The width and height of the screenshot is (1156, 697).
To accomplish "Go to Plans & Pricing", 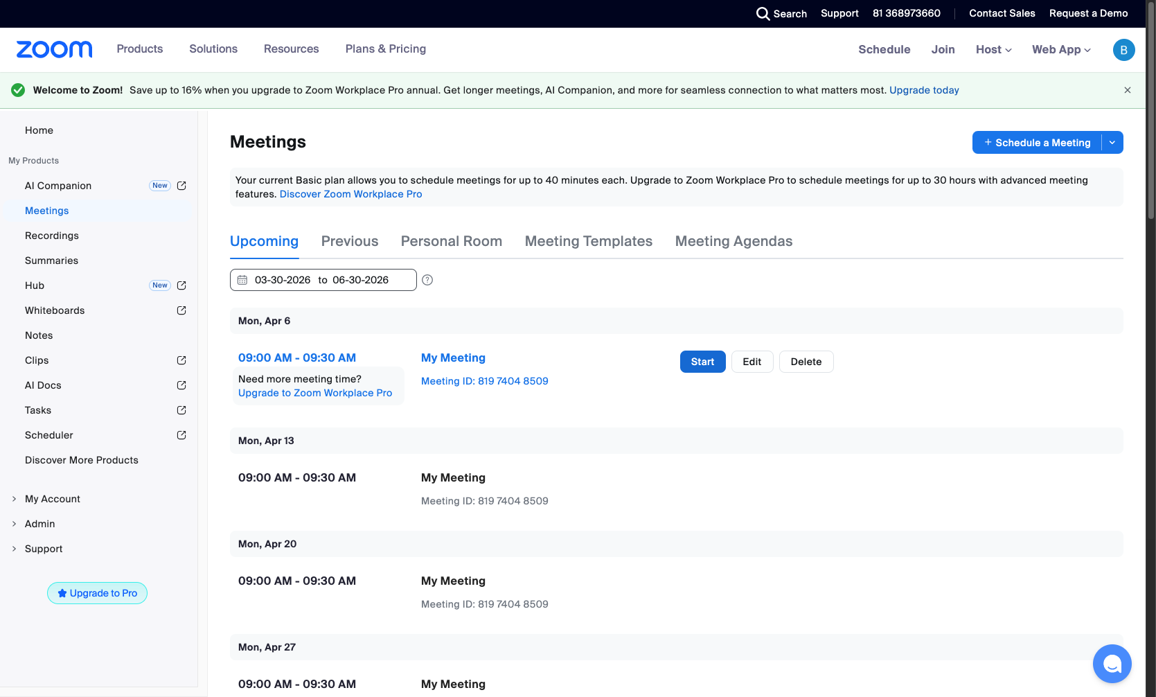I will (386, 49).
